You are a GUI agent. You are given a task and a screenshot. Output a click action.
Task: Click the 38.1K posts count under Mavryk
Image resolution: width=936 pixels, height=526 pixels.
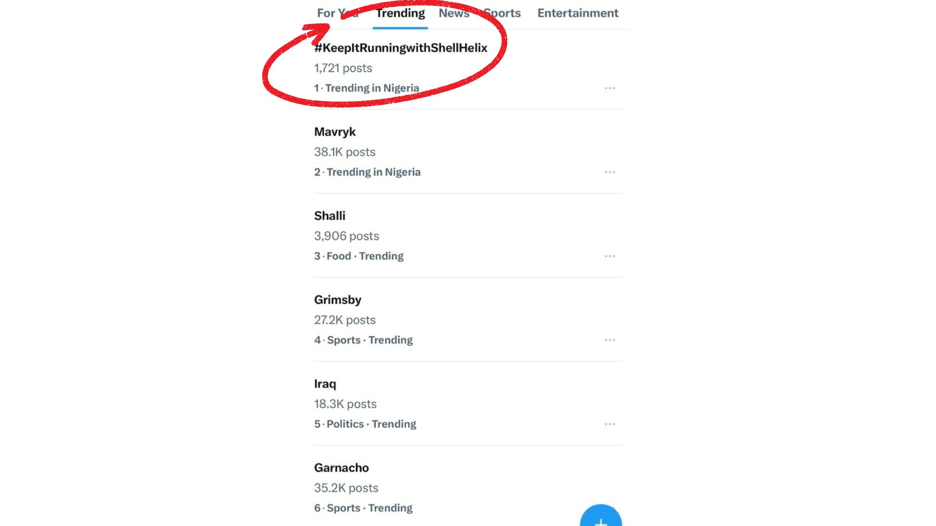click(x=345, y=152)
